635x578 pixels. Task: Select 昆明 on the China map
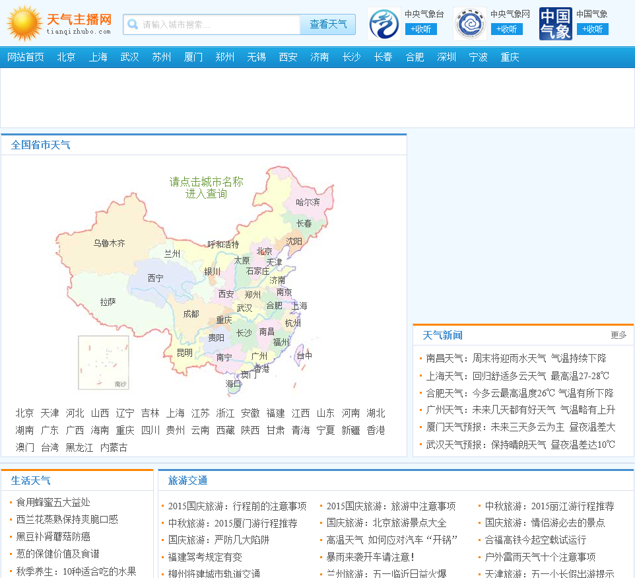tap(185, 353)
